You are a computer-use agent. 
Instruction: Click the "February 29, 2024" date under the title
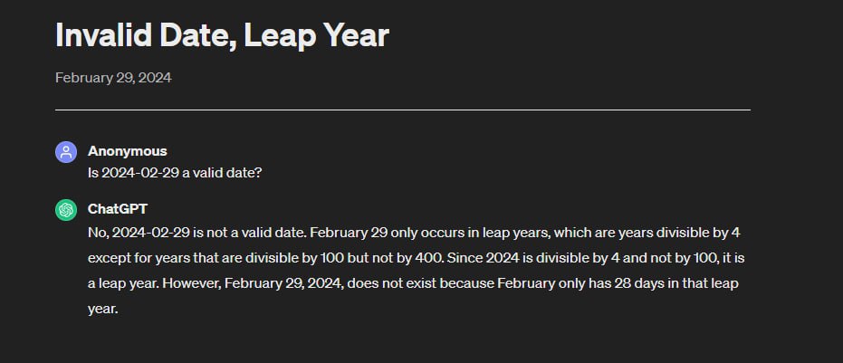(113, 78)
